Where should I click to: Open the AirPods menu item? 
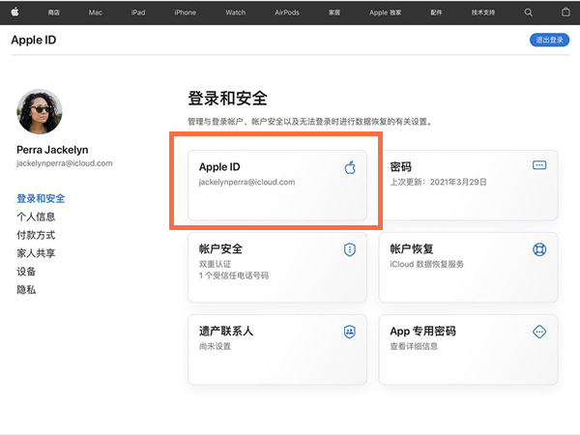(x=287, y=13)
